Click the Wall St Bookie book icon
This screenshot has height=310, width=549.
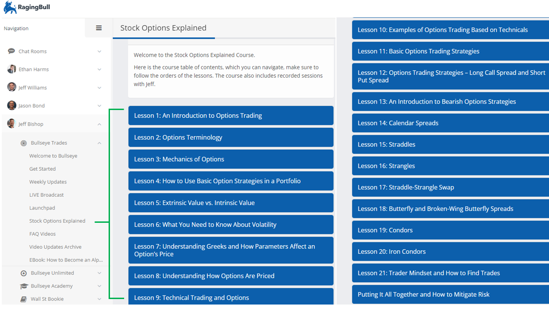point(24,299)
